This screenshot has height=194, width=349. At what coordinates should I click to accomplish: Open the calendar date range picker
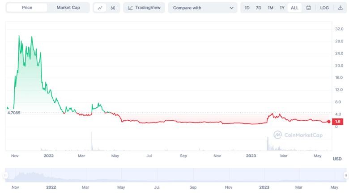coord(309,8)
